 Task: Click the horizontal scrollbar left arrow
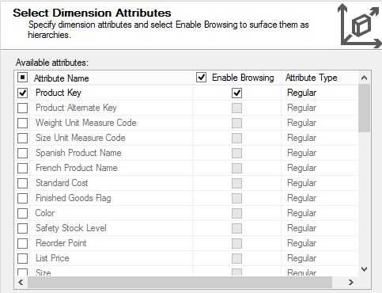tap(21, 282)
